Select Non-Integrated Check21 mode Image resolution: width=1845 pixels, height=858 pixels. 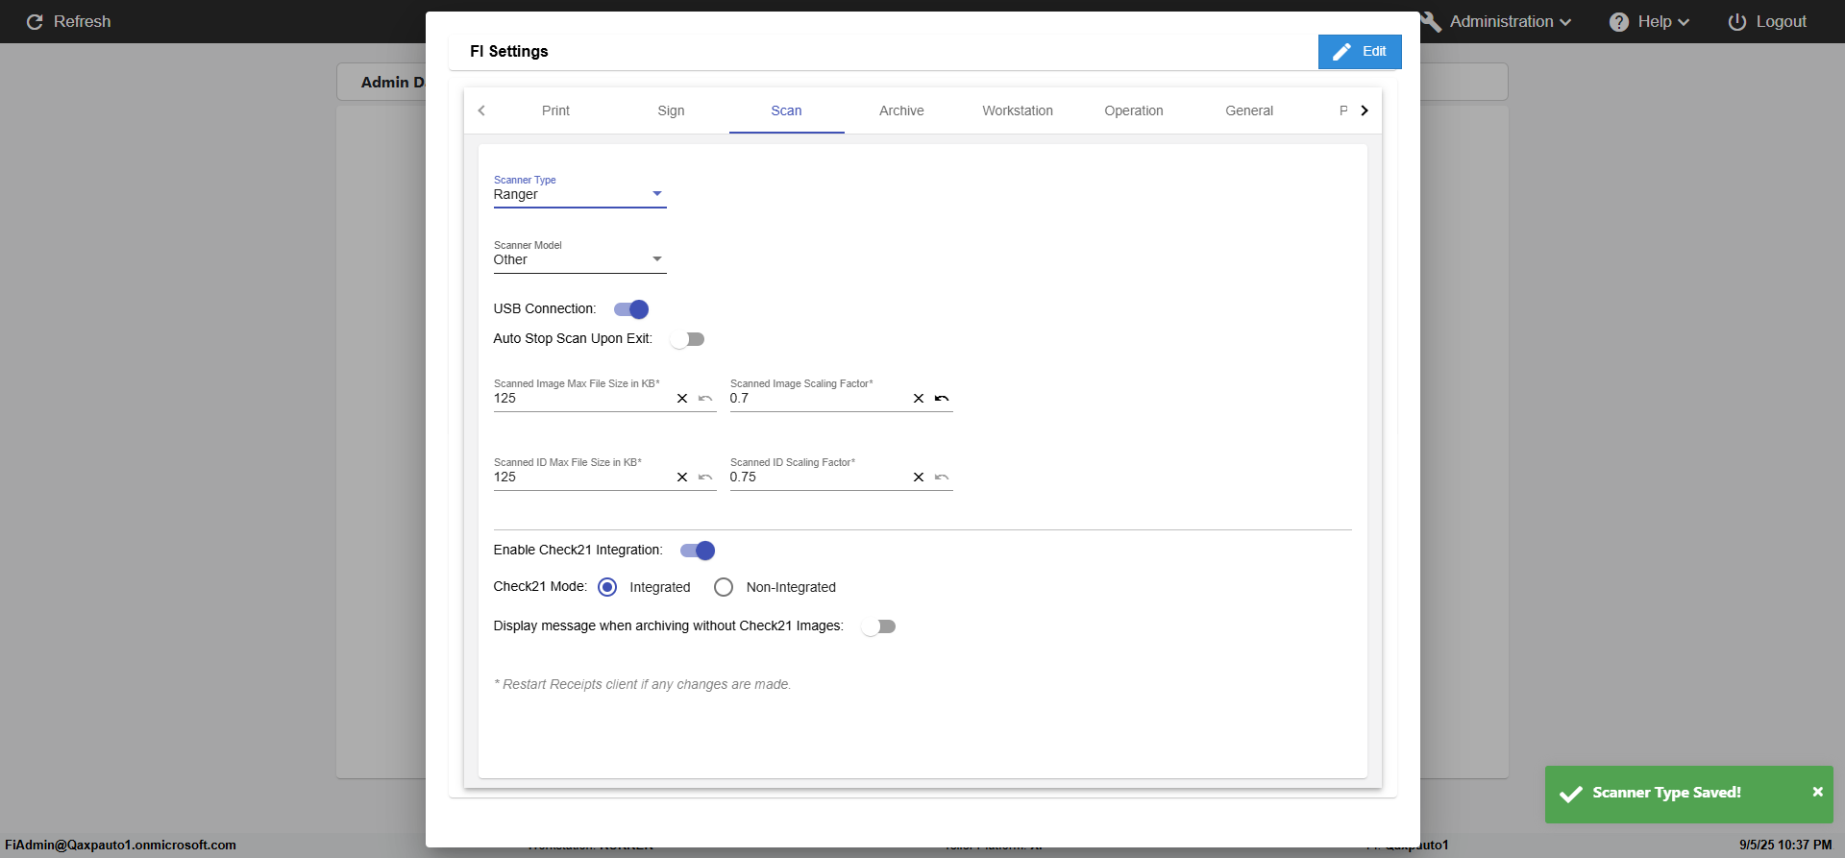724,587
